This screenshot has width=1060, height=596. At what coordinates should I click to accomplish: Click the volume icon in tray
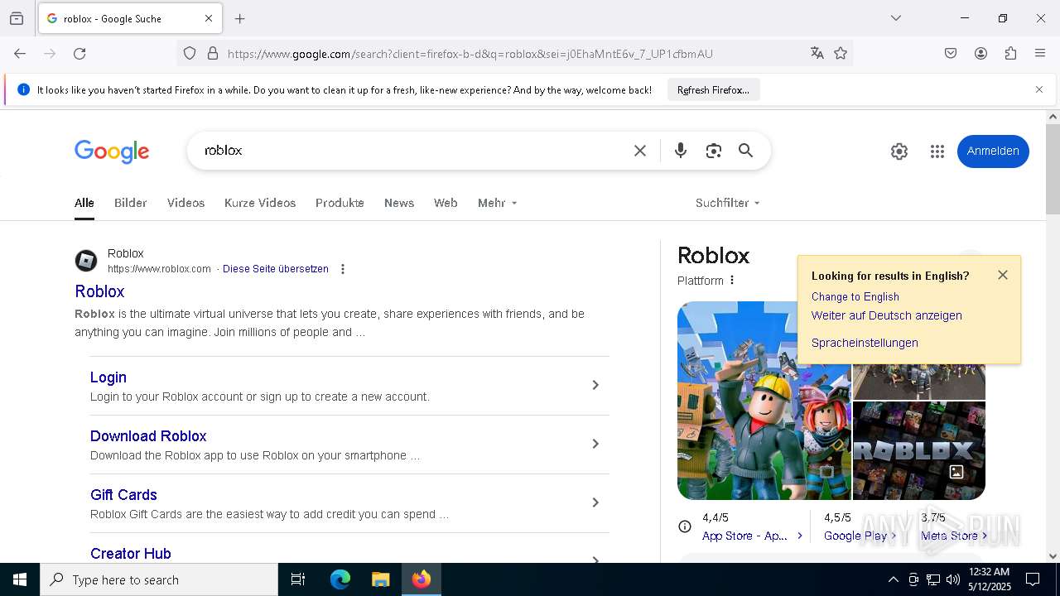click(x=953, y=579)
